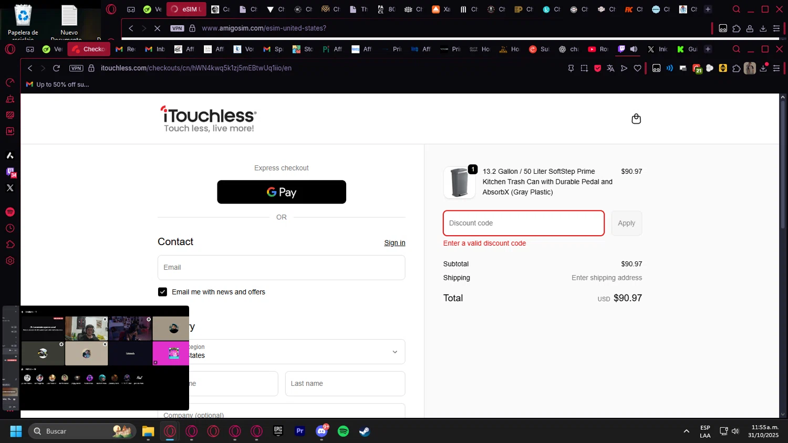This screenshot has width=788, height=443.
Task: Open a new tab in front window
Action: pos(708,49)
